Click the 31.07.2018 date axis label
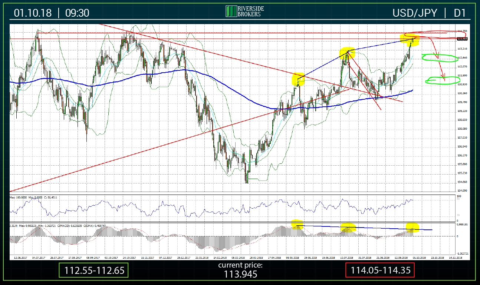This screenshot has height=285, width=480. 365,257
